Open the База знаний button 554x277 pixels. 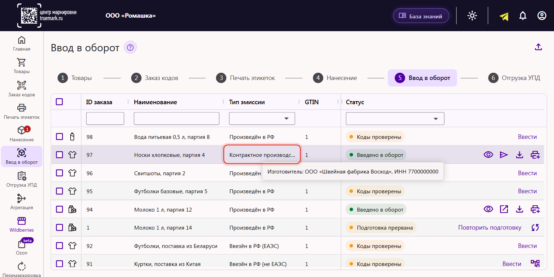(x=421, y=16)
